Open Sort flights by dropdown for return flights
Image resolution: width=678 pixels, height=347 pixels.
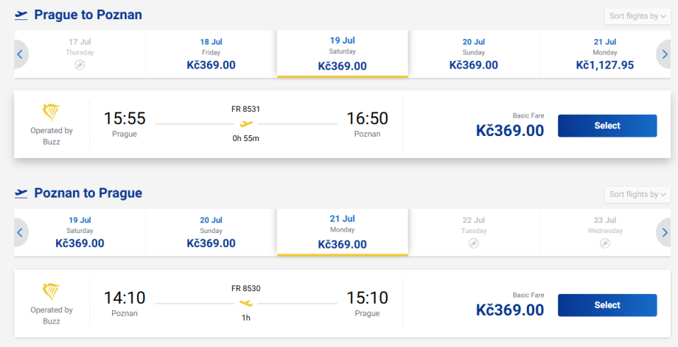click(637, 194)
